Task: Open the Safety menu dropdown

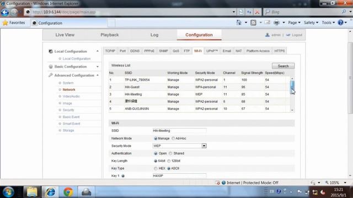Action: (311, 23)
